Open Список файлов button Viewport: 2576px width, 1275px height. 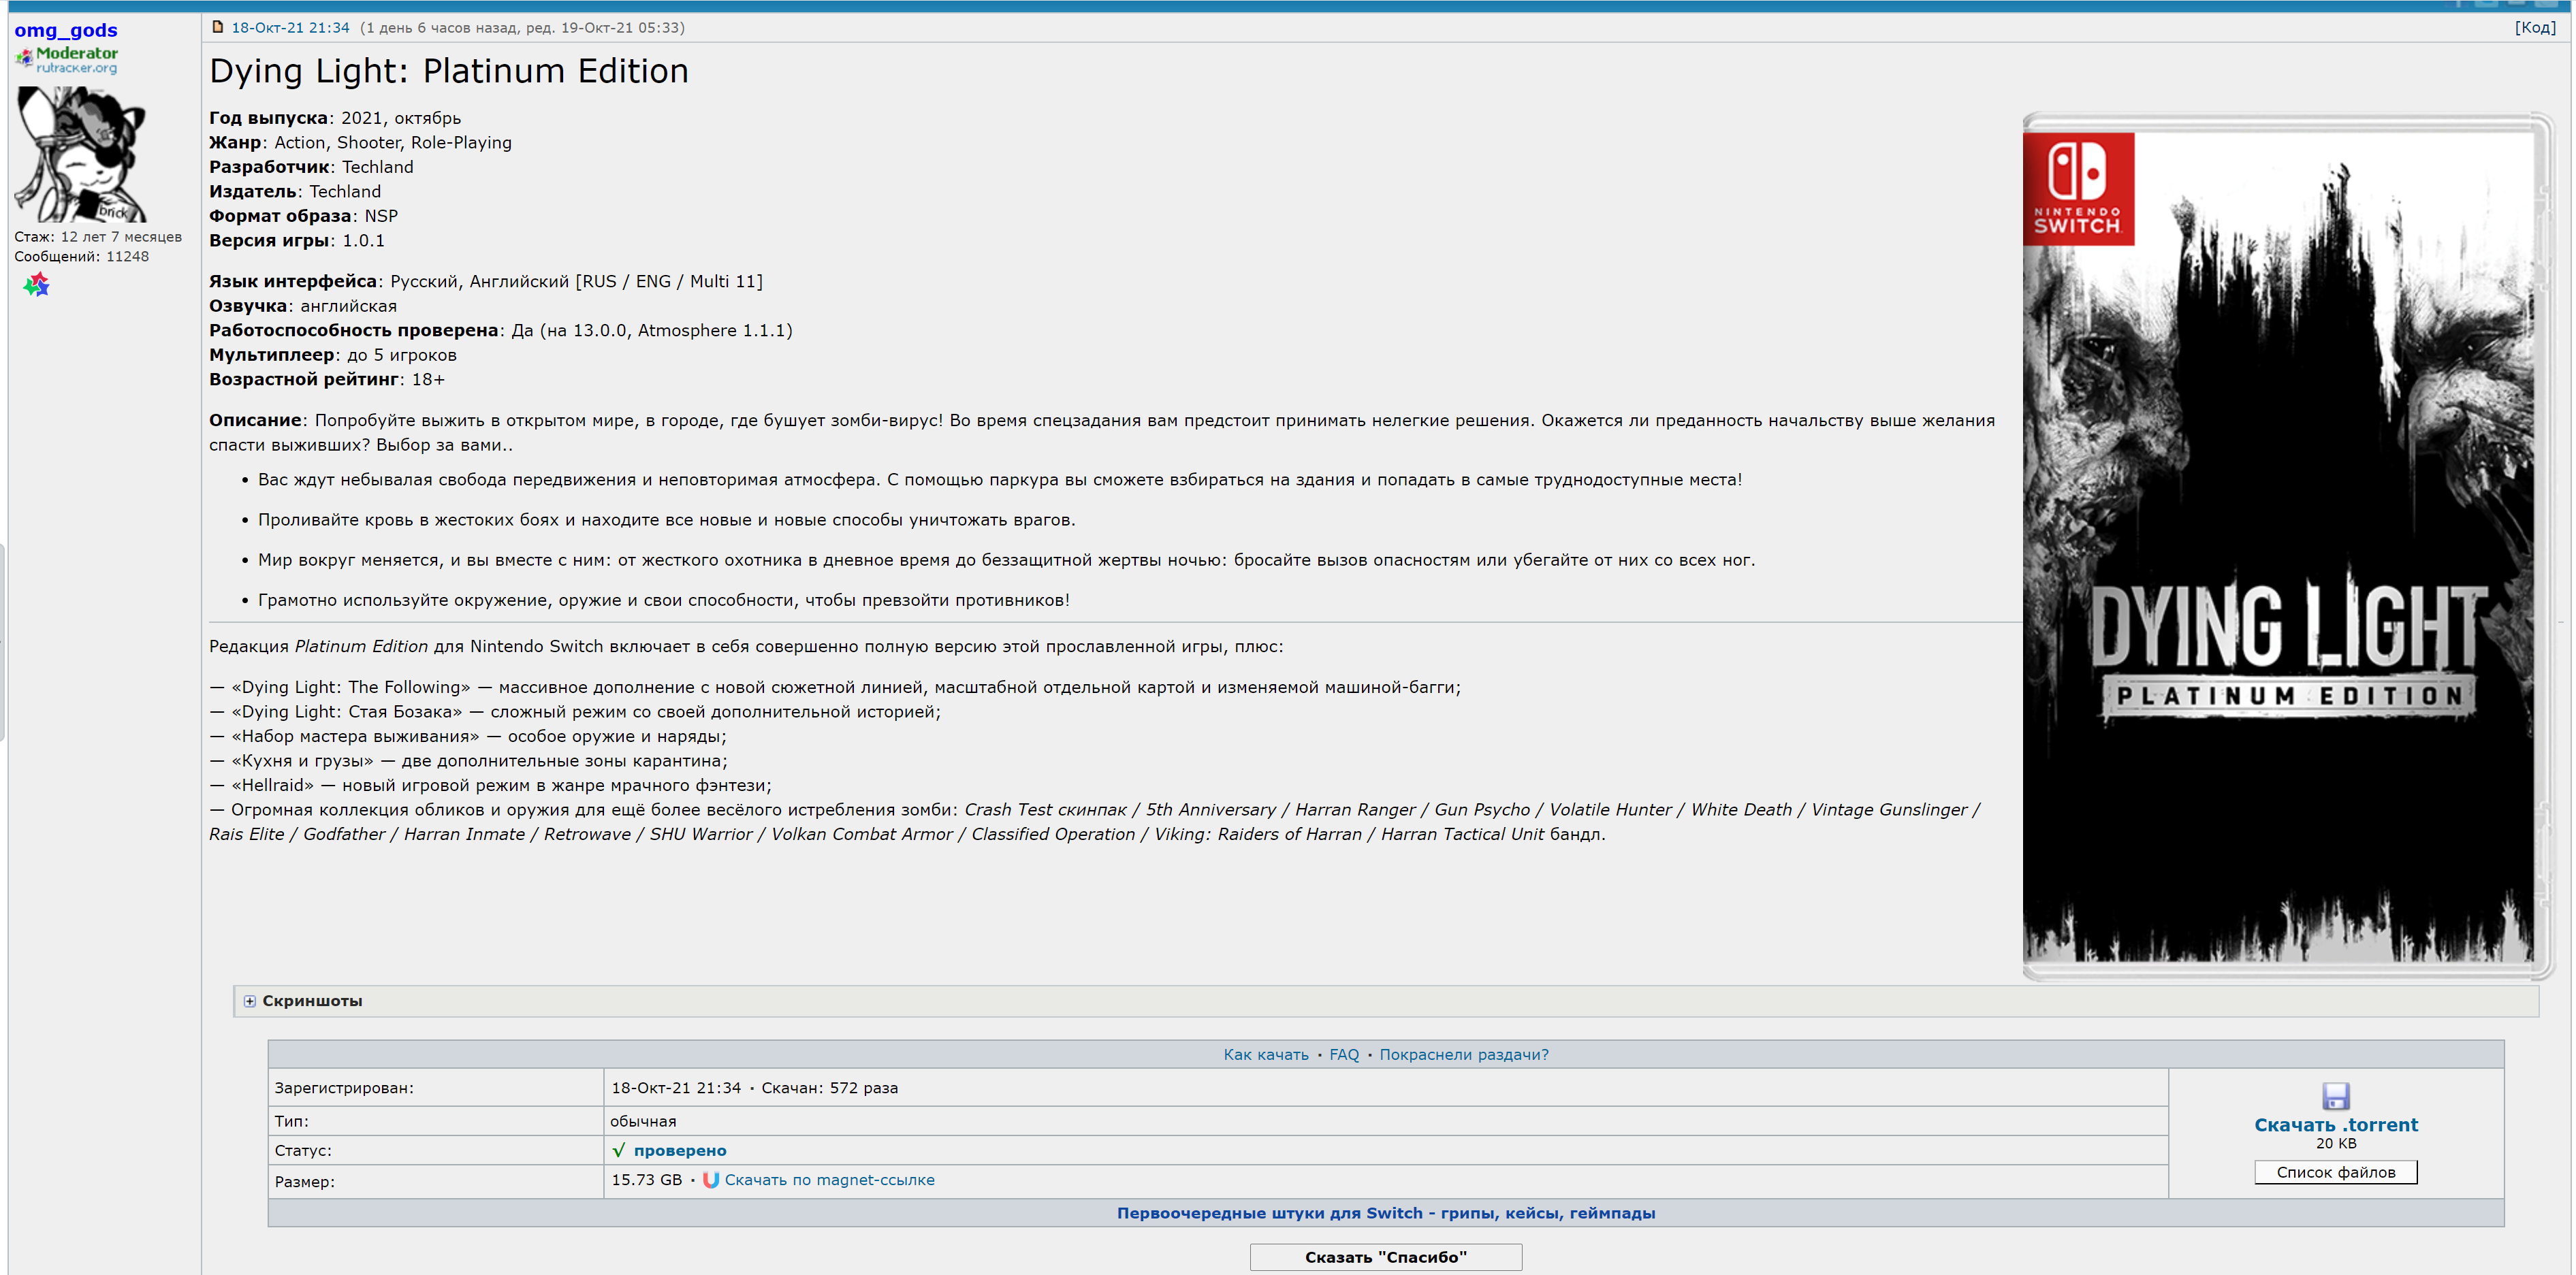coord(2336,1172)
